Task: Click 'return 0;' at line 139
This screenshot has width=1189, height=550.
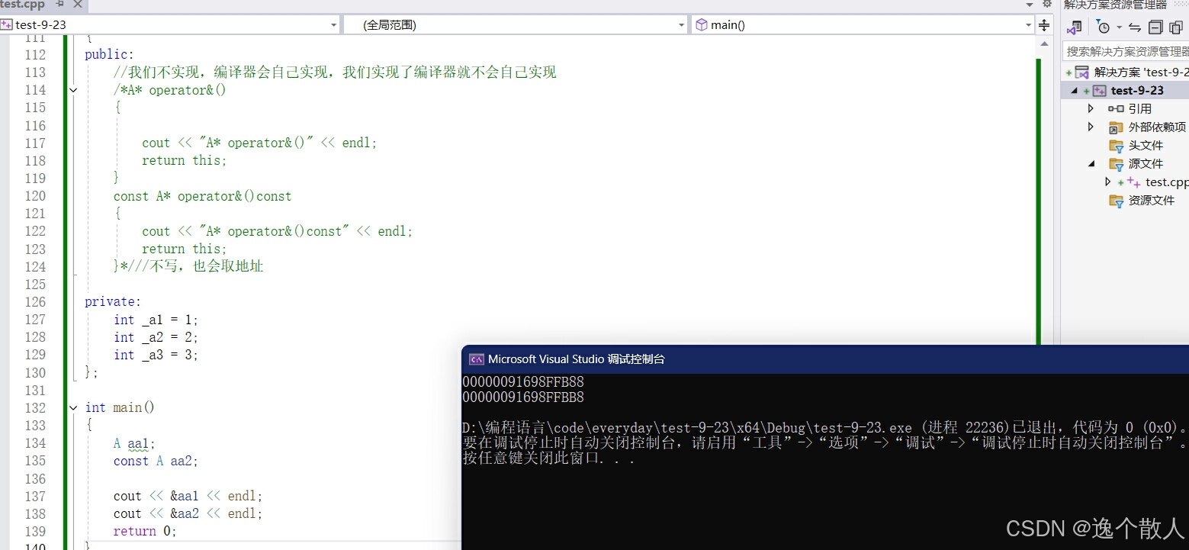Action: click(145, 531)
